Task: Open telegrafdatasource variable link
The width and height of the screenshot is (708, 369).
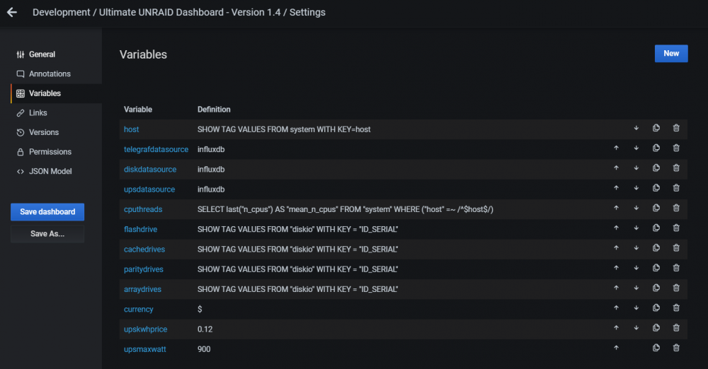Action: coord(156,149)
